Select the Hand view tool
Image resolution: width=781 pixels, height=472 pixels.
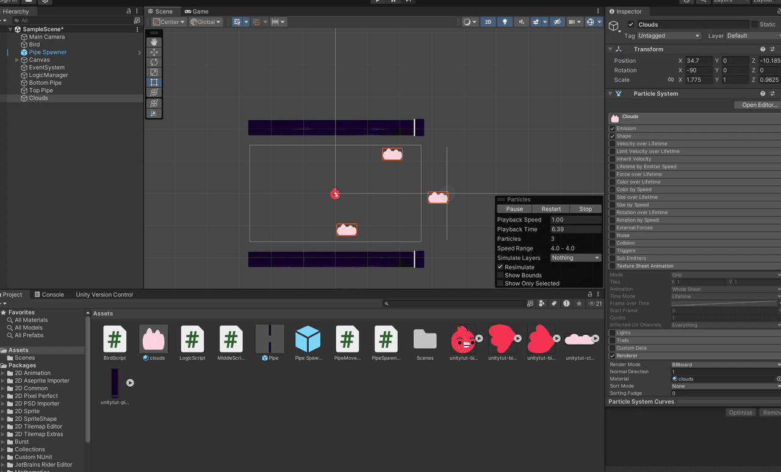[154, 42]
